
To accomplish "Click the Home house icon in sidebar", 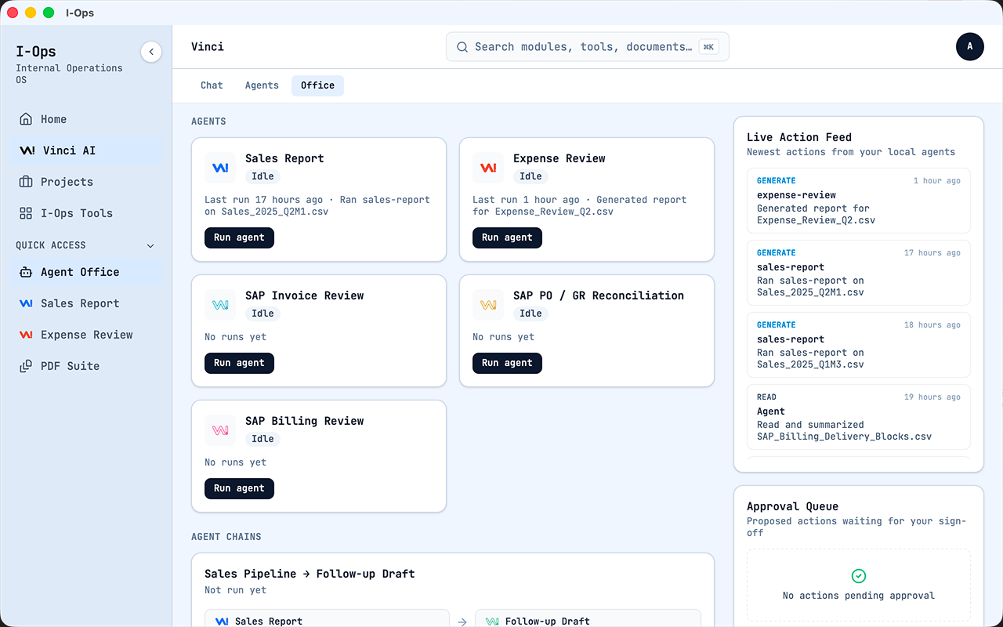I will [x=26, y=119].
